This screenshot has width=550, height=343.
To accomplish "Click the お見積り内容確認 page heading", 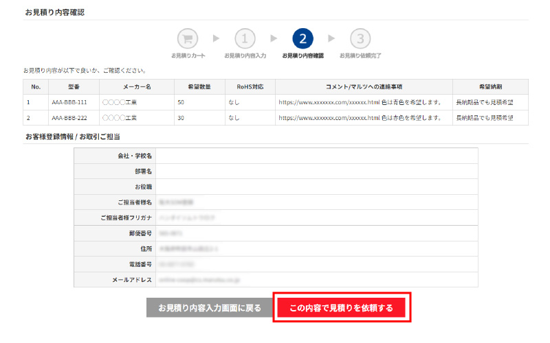I will pos(55,12).
